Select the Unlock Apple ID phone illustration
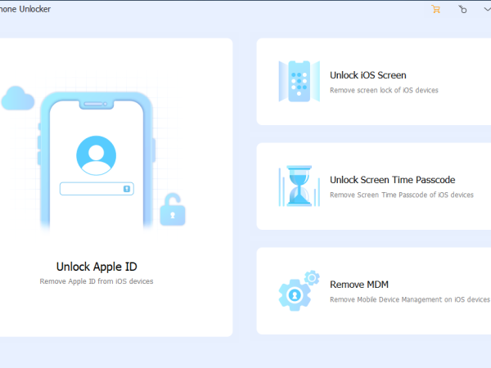This screenshot has width=491, height=368. point(97,161)
